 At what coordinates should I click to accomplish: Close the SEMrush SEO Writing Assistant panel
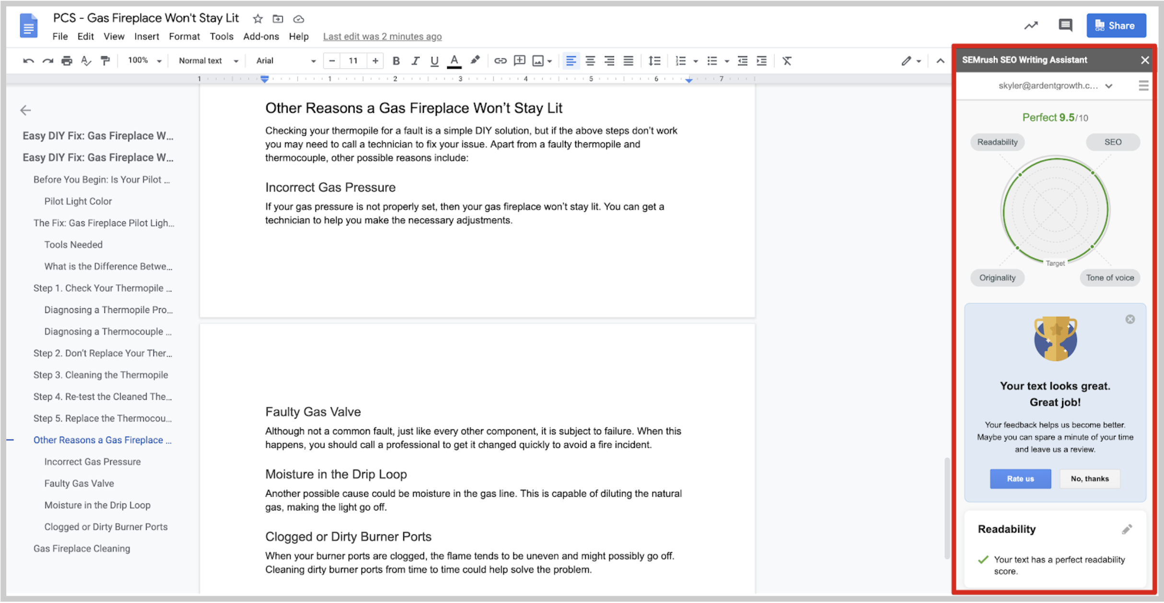[1144, 60]
